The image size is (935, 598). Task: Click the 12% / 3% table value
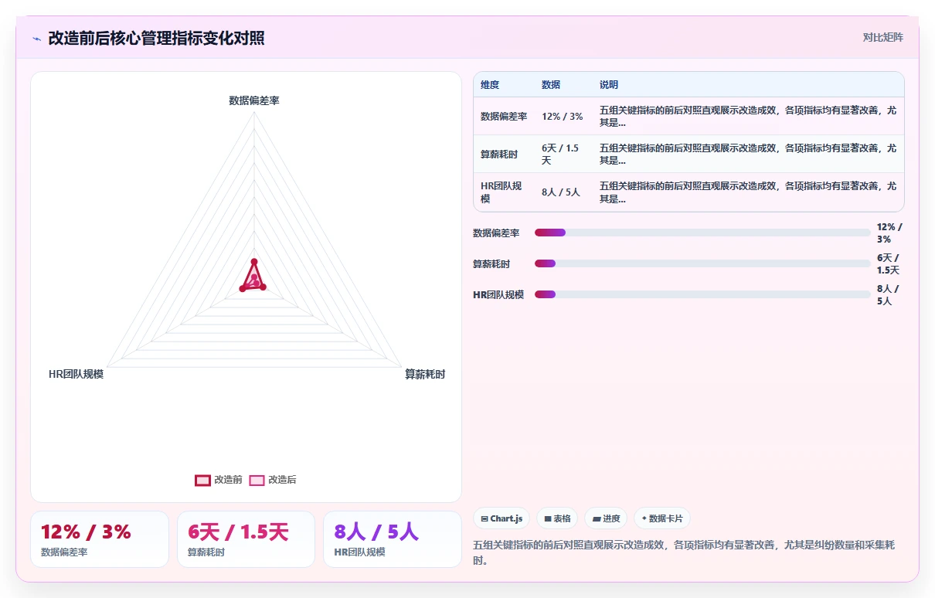click(x=563, y=117)
